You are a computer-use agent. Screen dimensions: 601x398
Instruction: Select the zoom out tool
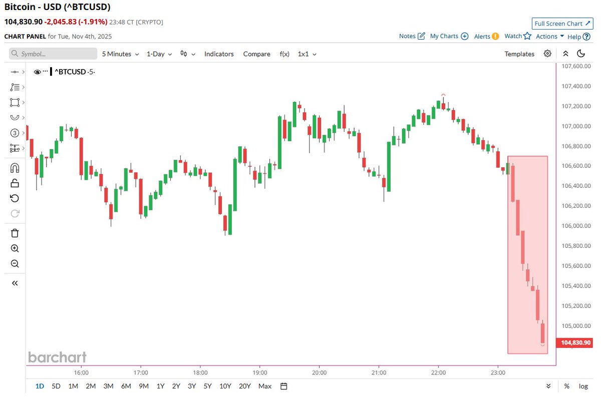[x=15, y=264]
